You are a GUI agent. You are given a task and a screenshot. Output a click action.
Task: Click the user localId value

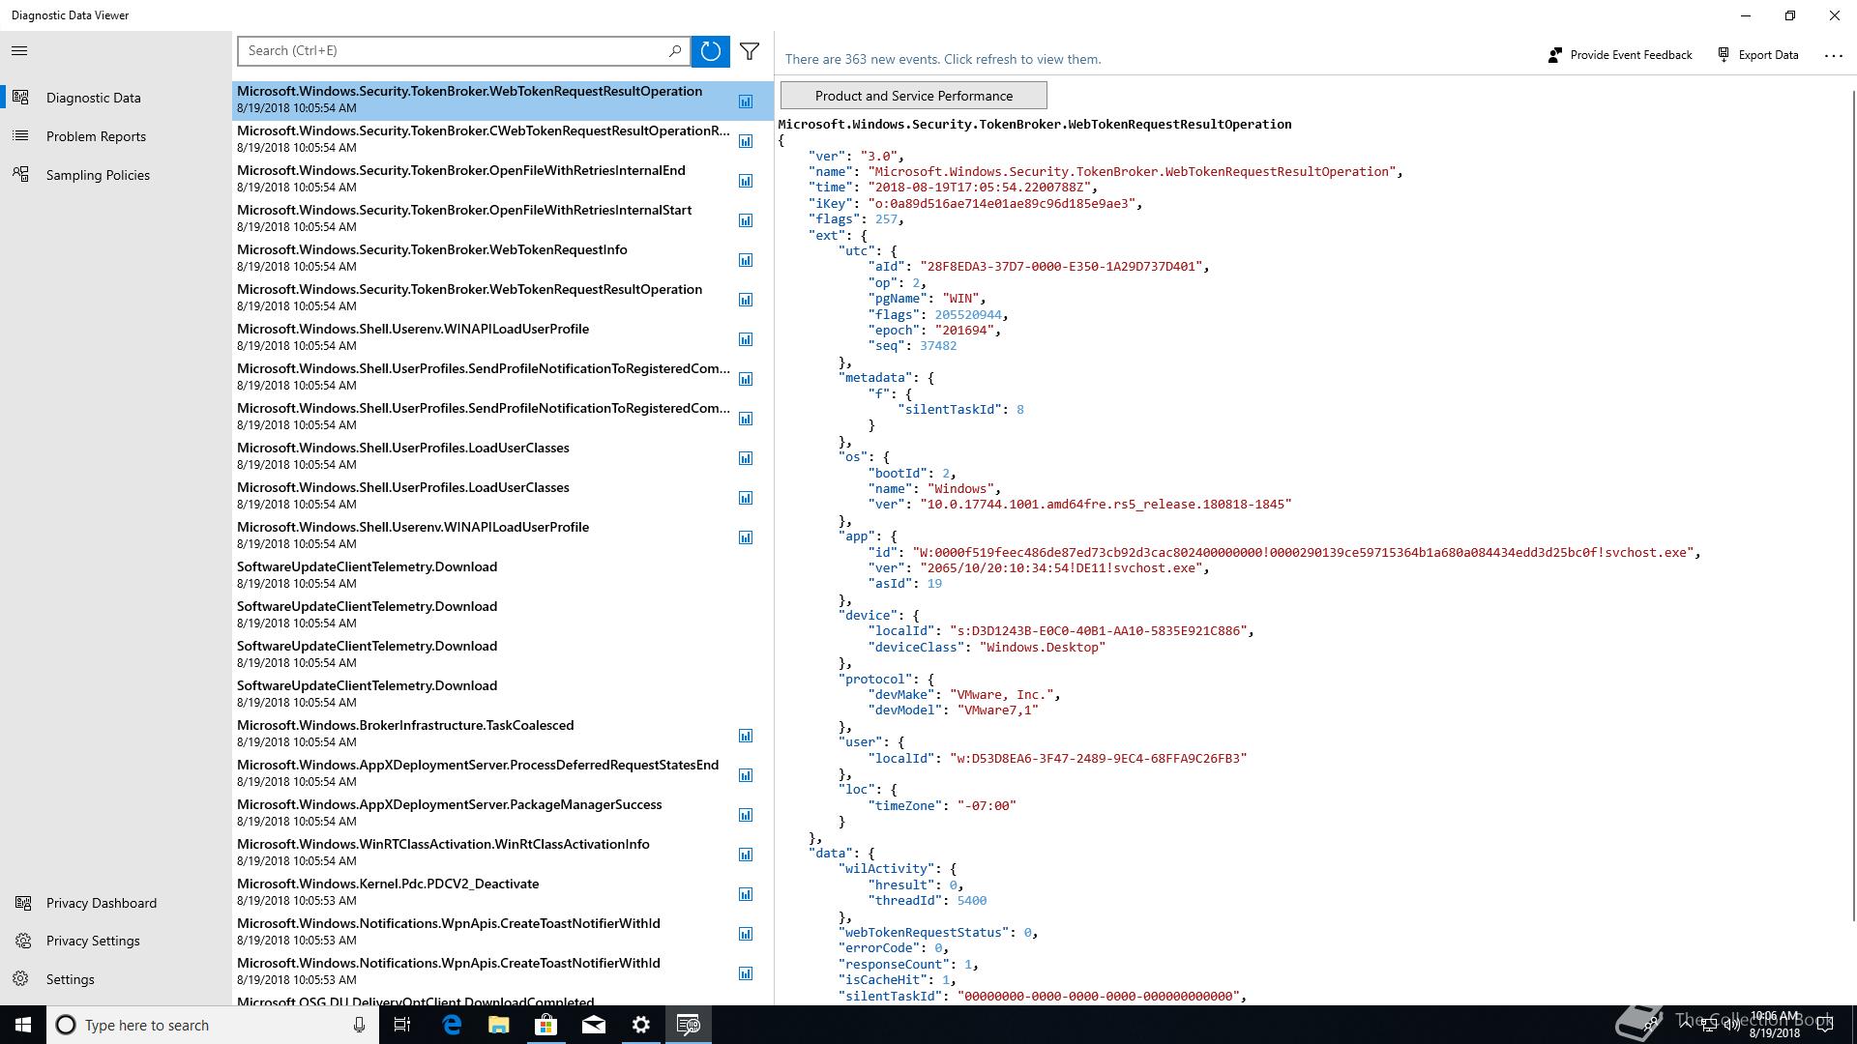coord(1098,759)
